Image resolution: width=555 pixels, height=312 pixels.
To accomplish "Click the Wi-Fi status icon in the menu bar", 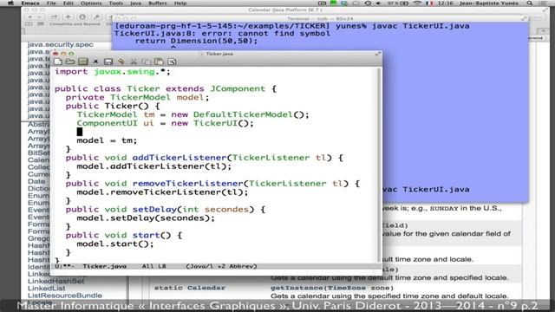I will 418,3.
